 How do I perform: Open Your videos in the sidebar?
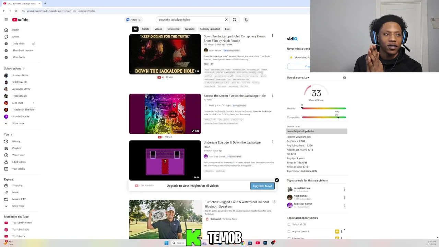[19, 169]
